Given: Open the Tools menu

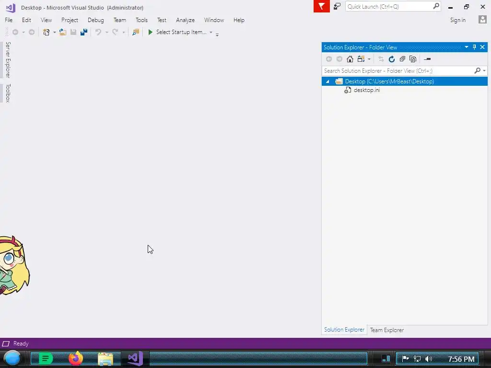Looking at the screenshot, I should pos(141,20).
